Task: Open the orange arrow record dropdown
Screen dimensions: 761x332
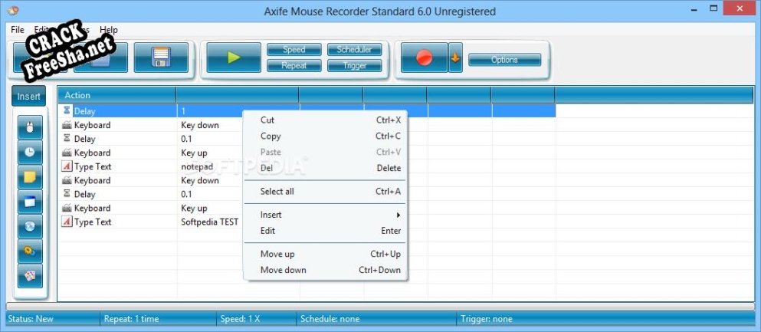Action: pos(455,58)
